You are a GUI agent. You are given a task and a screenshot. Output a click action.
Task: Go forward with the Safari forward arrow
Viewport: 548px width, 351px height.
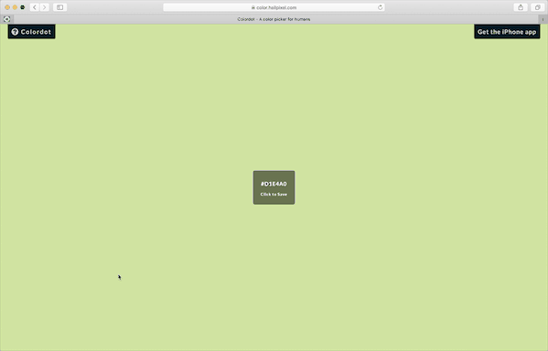[x=45, y=7]
